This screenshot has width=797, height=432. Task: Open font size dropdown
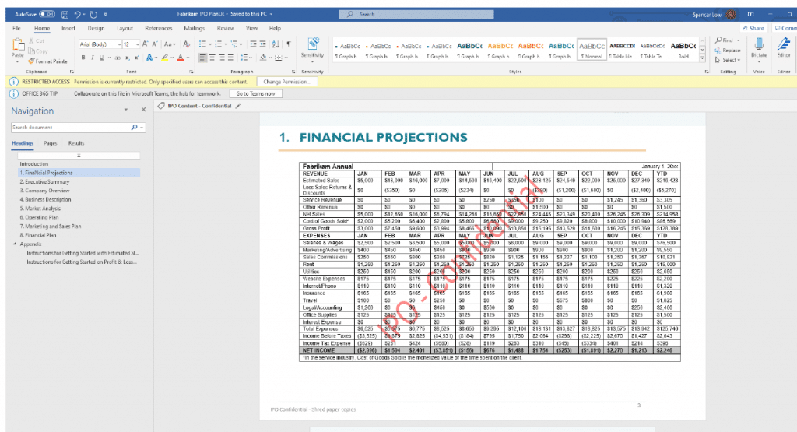click(138, 44)
